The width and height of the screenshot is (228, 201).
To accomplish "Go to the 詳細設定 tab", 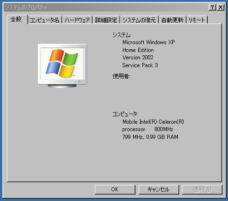I will click(x=106, y=20).
